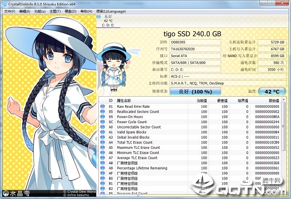This screenshot has width=291, height=199.
Task: Select the Raw Read Error Rate row
Action: 190,106
